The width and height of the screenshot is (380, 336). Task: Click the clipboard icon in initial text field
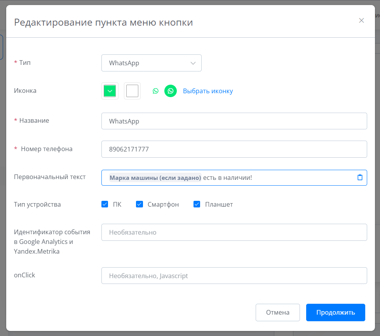360,178
